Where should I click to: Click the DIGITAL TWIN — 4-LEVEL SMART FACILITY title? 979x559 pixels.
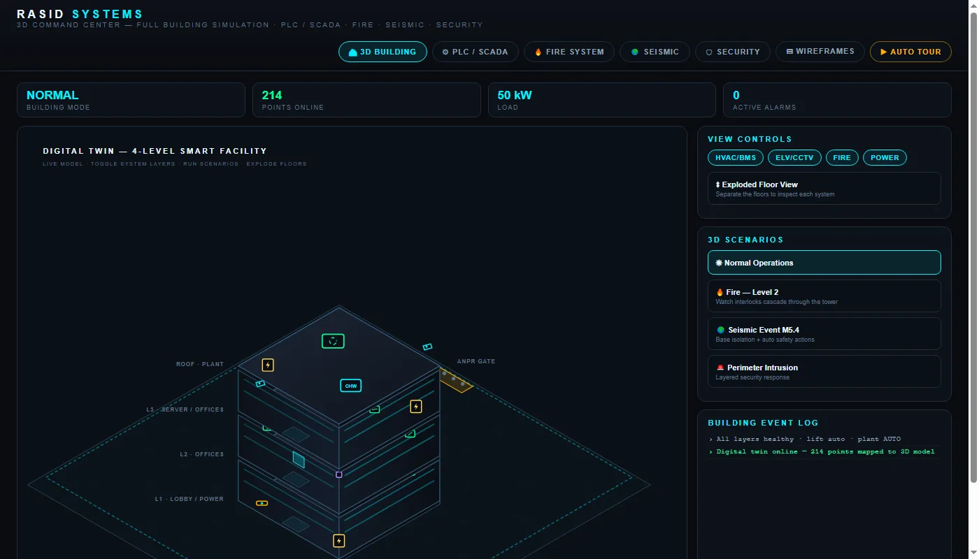(155, 151)
